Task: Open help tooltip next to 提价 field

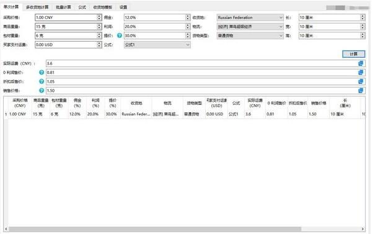Action: point(120,35)
